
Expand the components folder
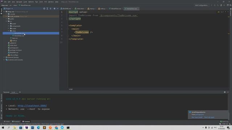[x=9, y=26]
